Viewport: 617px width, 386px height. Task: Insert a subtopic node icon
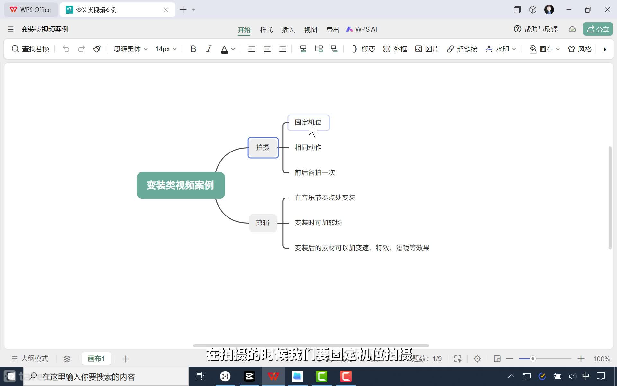point(319,49)
